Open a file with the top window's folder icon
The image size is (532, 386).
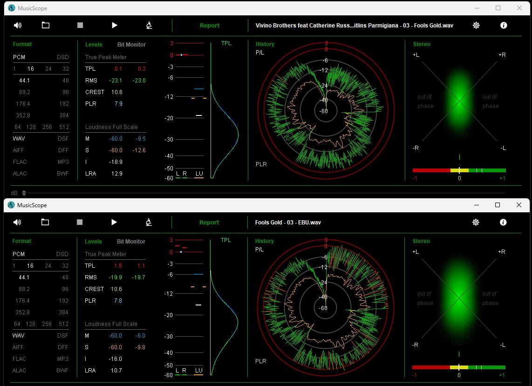click(x=46, y=25)
